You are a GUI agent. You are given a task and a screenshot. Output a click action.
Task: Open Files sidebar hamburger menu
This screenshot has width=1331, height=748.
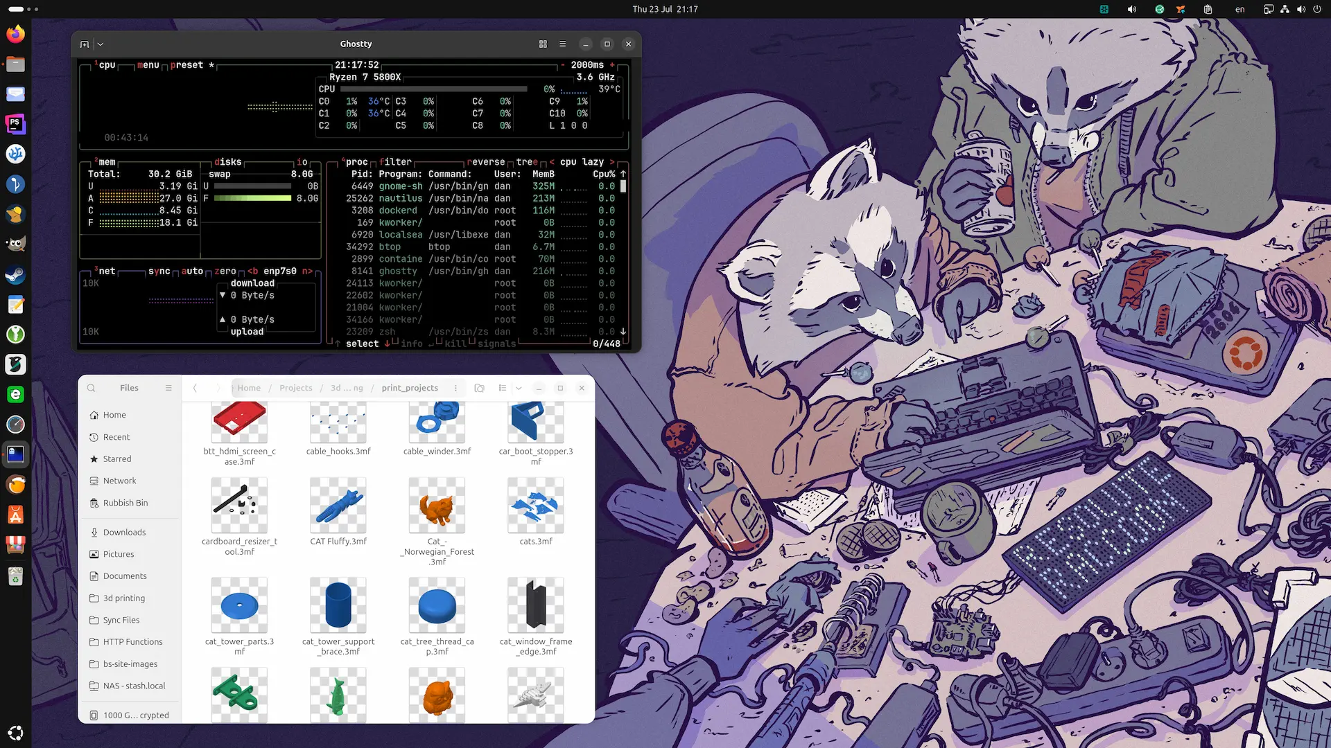(168, 388)
